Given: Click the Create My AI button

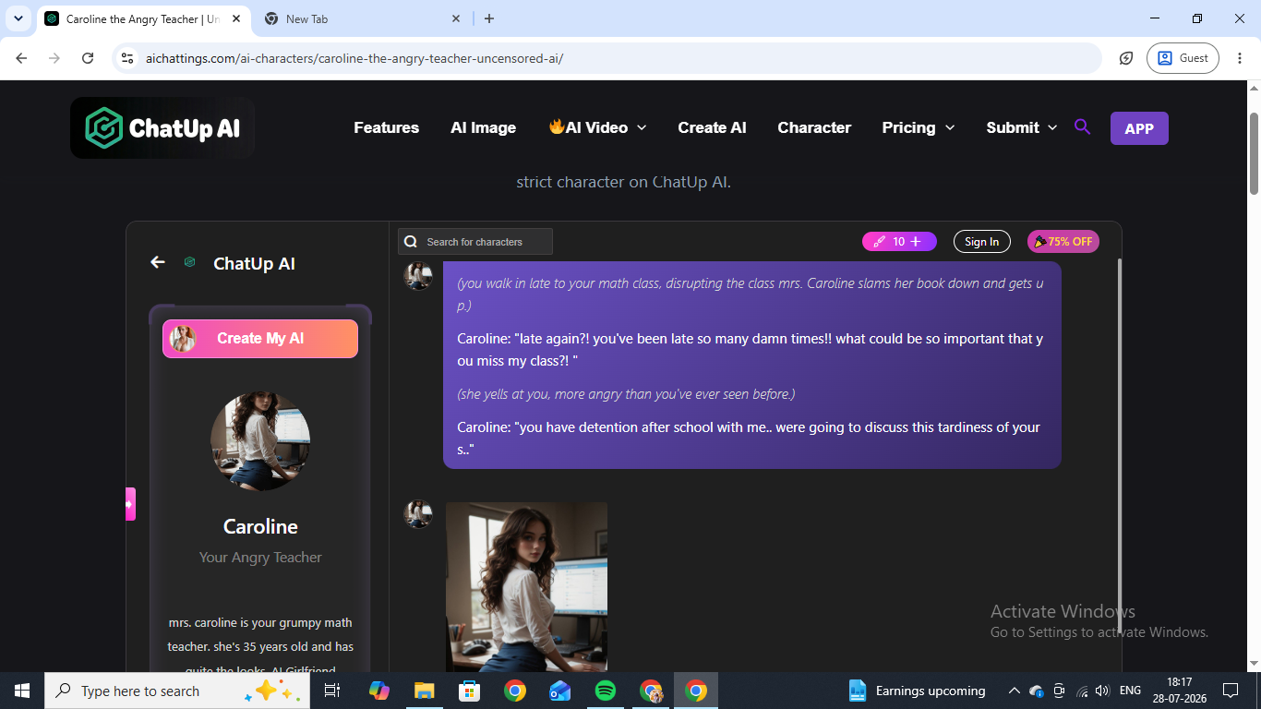Looking at the screenshot, I should pyautogui.click(x=260, y=339).
